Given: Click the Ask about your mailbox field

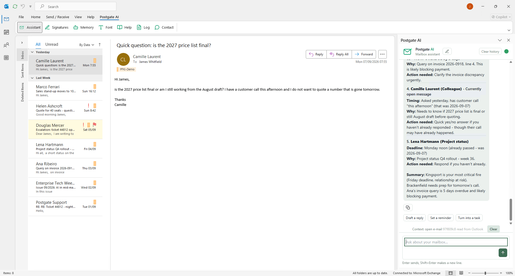Looking at the screenshot, I should coord(456,242).
